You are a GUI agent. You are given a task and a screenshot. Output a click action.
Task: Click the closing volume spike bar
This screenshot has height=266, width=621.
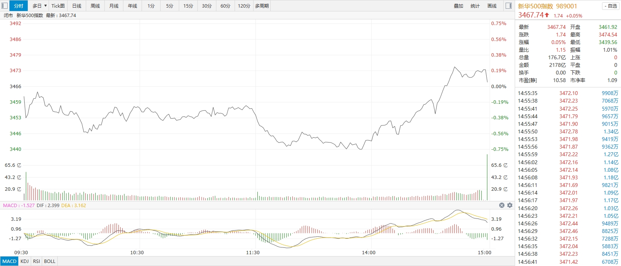pyautogui.click(x=487, y=177)
